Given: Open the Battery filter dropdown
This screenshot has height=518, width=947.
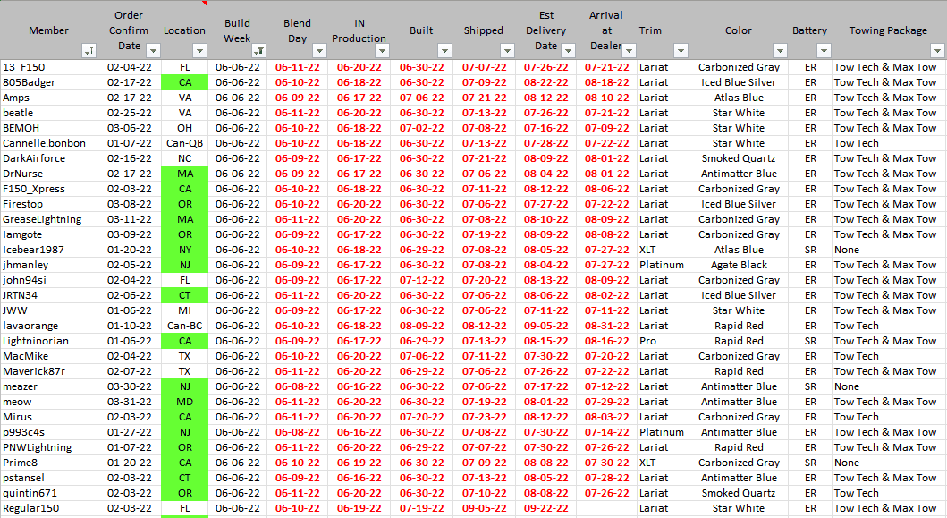Looking at the screenshot, I should click(824, 51).
